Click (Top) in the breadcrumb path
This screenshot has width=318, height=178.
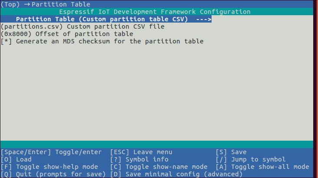(x=10, y=4)
